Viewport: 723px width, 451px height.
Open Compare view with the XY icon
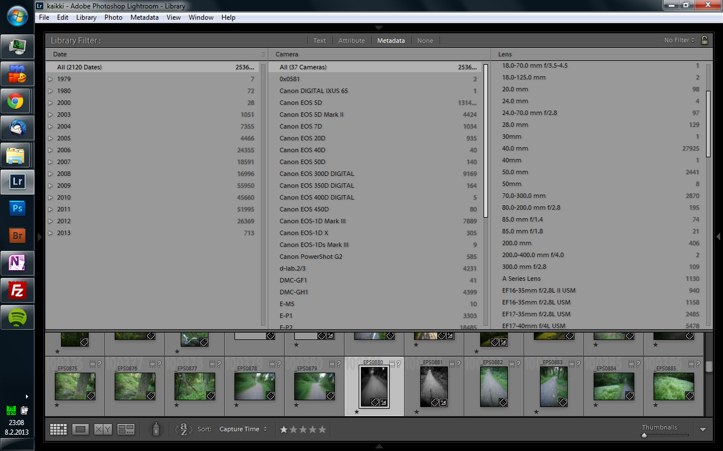pyautogui.click(x=103, y=430)
